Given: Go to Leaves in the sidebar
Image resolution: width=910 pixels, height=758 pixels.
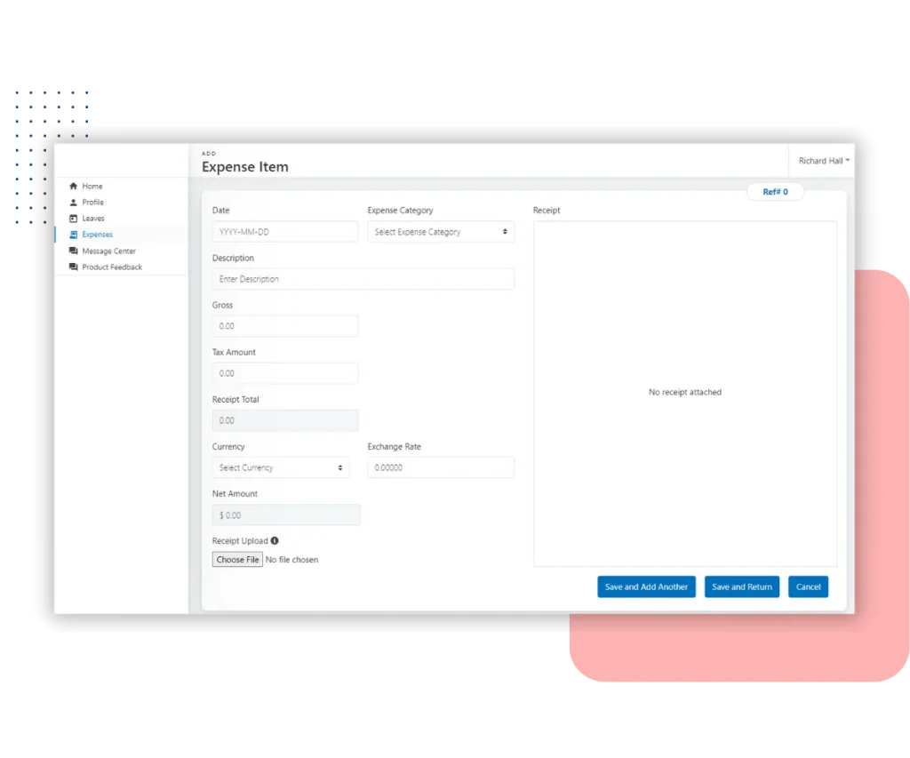Looking at the screenshot, I should click(93, 219).
